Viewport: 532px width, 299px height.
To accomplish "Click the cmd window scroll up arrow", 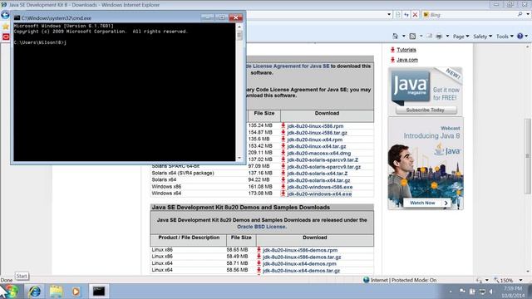I will coord(239,27).
